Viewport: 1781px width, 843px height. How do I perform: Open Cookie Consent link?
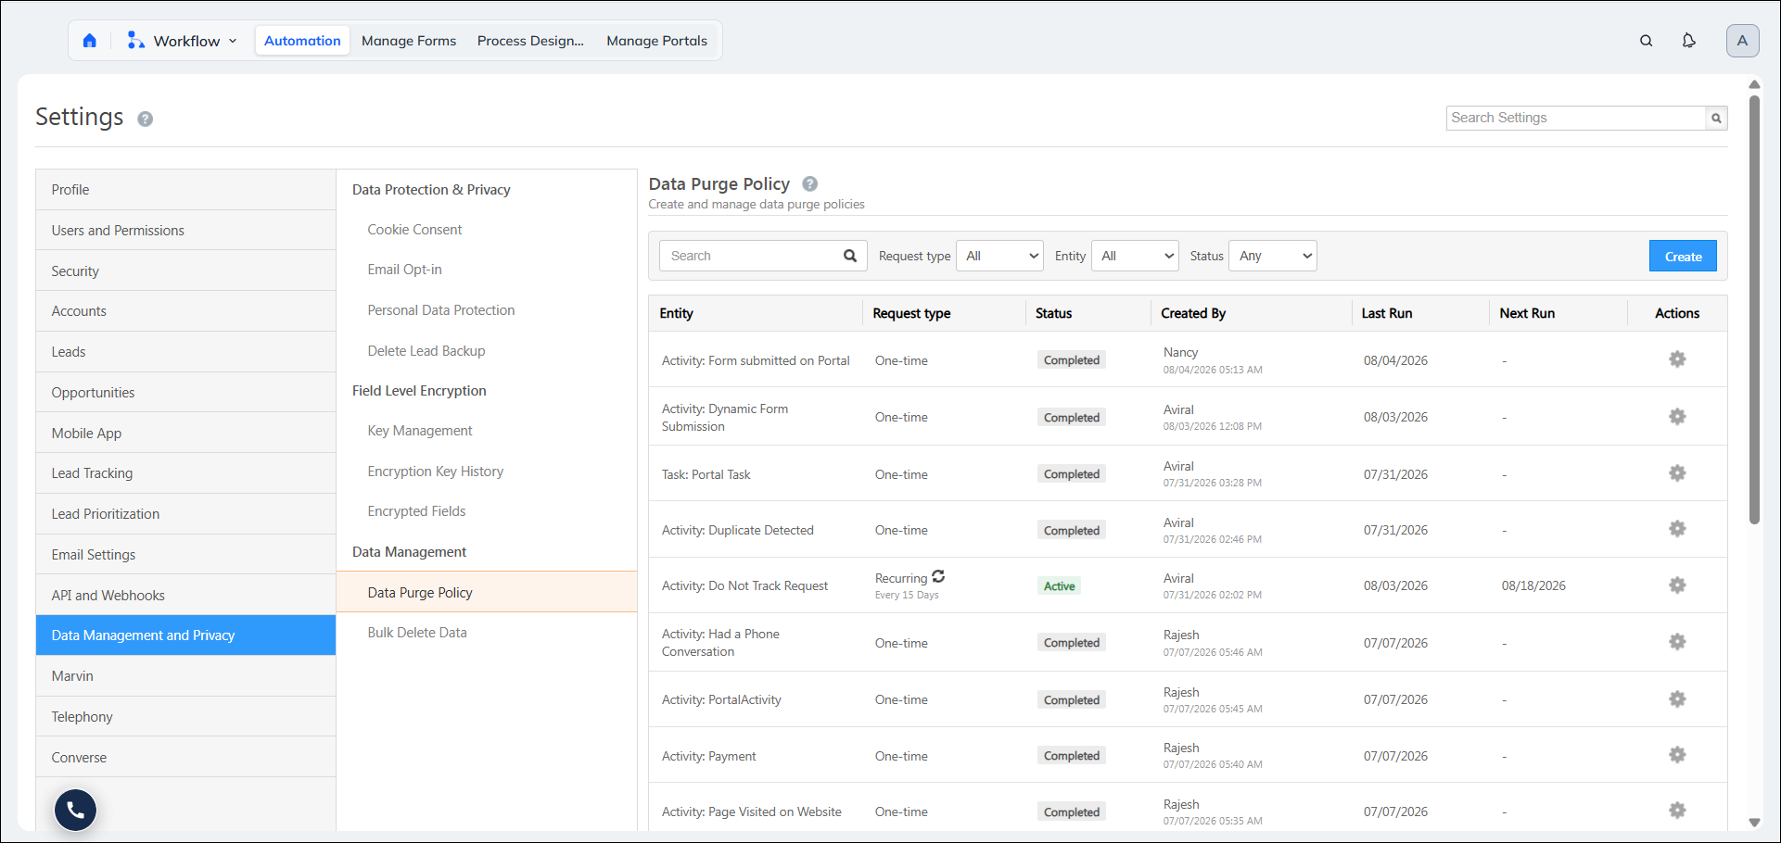point(414,230)
